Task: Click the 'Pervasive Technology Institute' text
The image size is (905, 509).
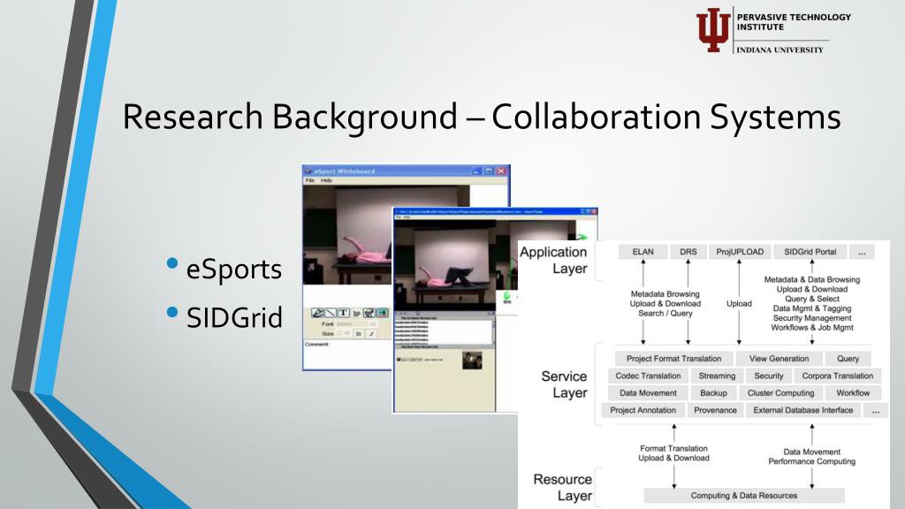Action: point(794,22)
